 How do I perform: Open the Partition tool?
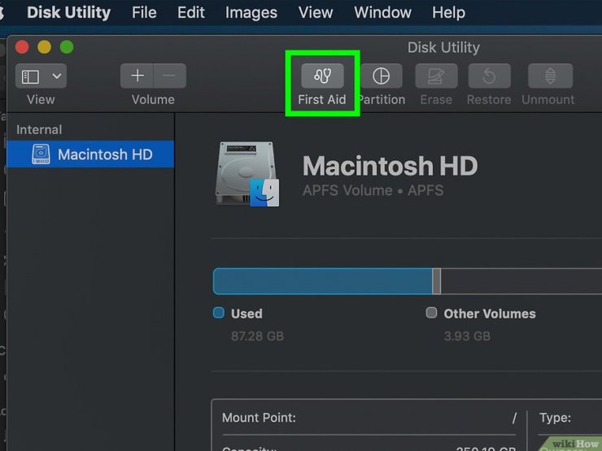[x=382, y=76]
